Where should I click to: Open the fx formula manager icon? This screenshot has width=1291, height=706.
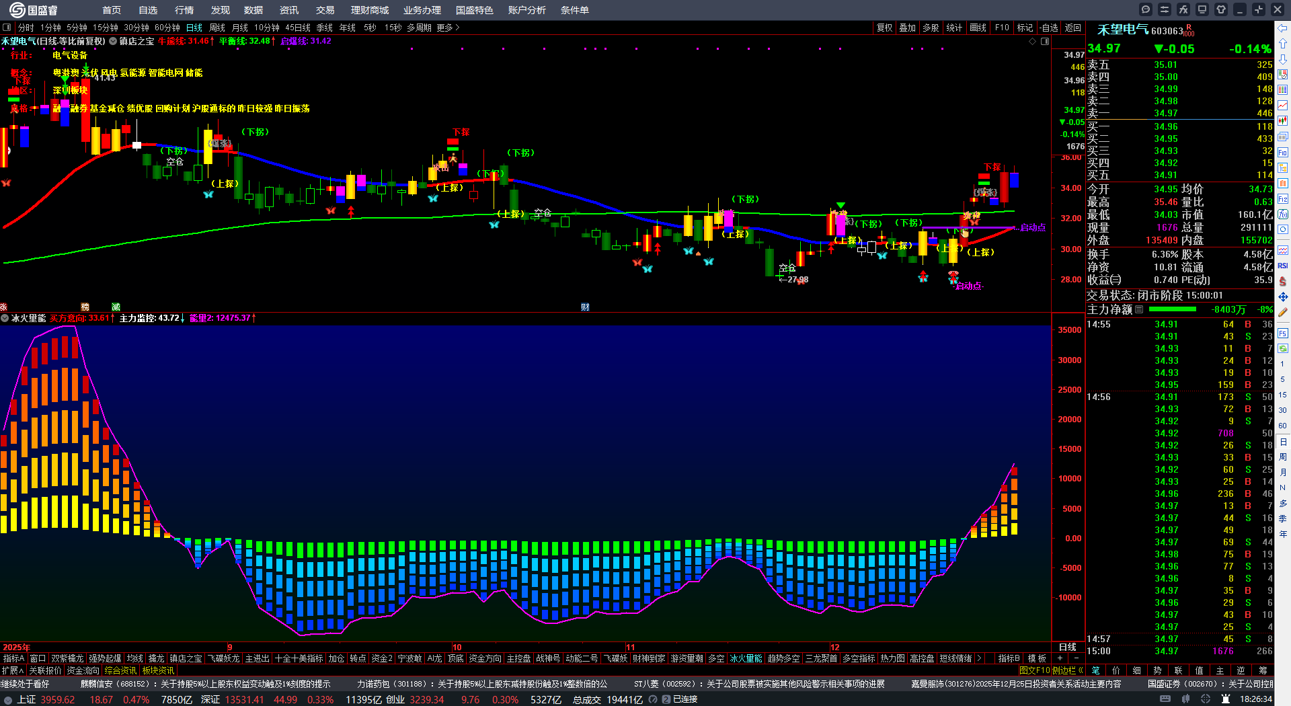tap(1183, 9)
